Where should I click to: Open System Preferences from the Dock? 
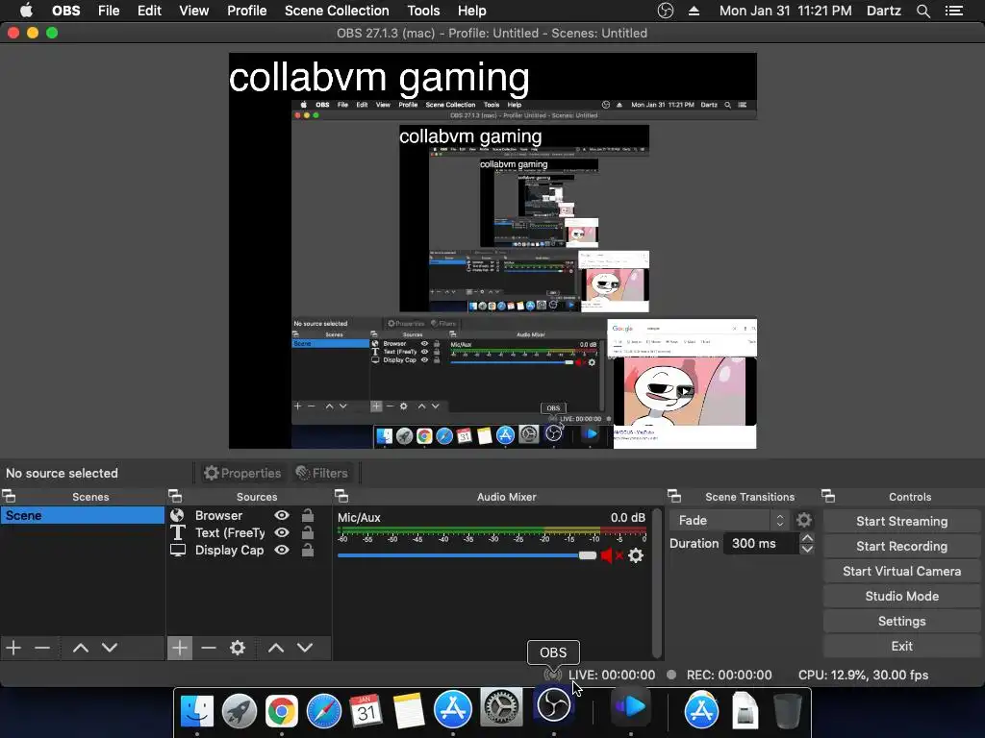coord(500,708)
